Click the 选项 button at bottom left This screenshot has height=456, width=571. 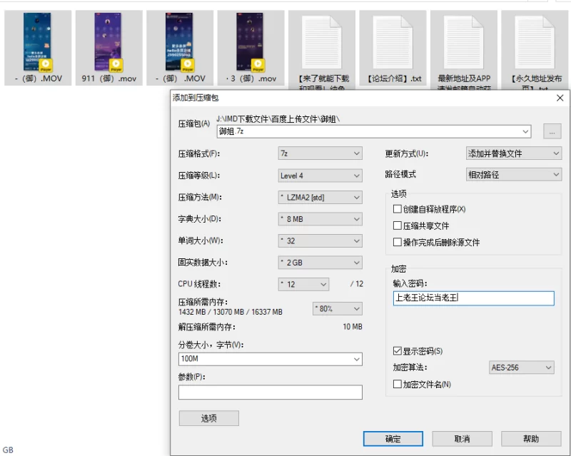pos(208,418)
